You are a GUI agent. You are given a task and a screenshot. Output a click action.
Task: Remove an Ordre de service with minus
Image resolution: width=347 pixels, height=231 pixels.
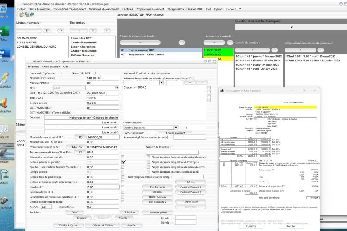coord(274,50)
